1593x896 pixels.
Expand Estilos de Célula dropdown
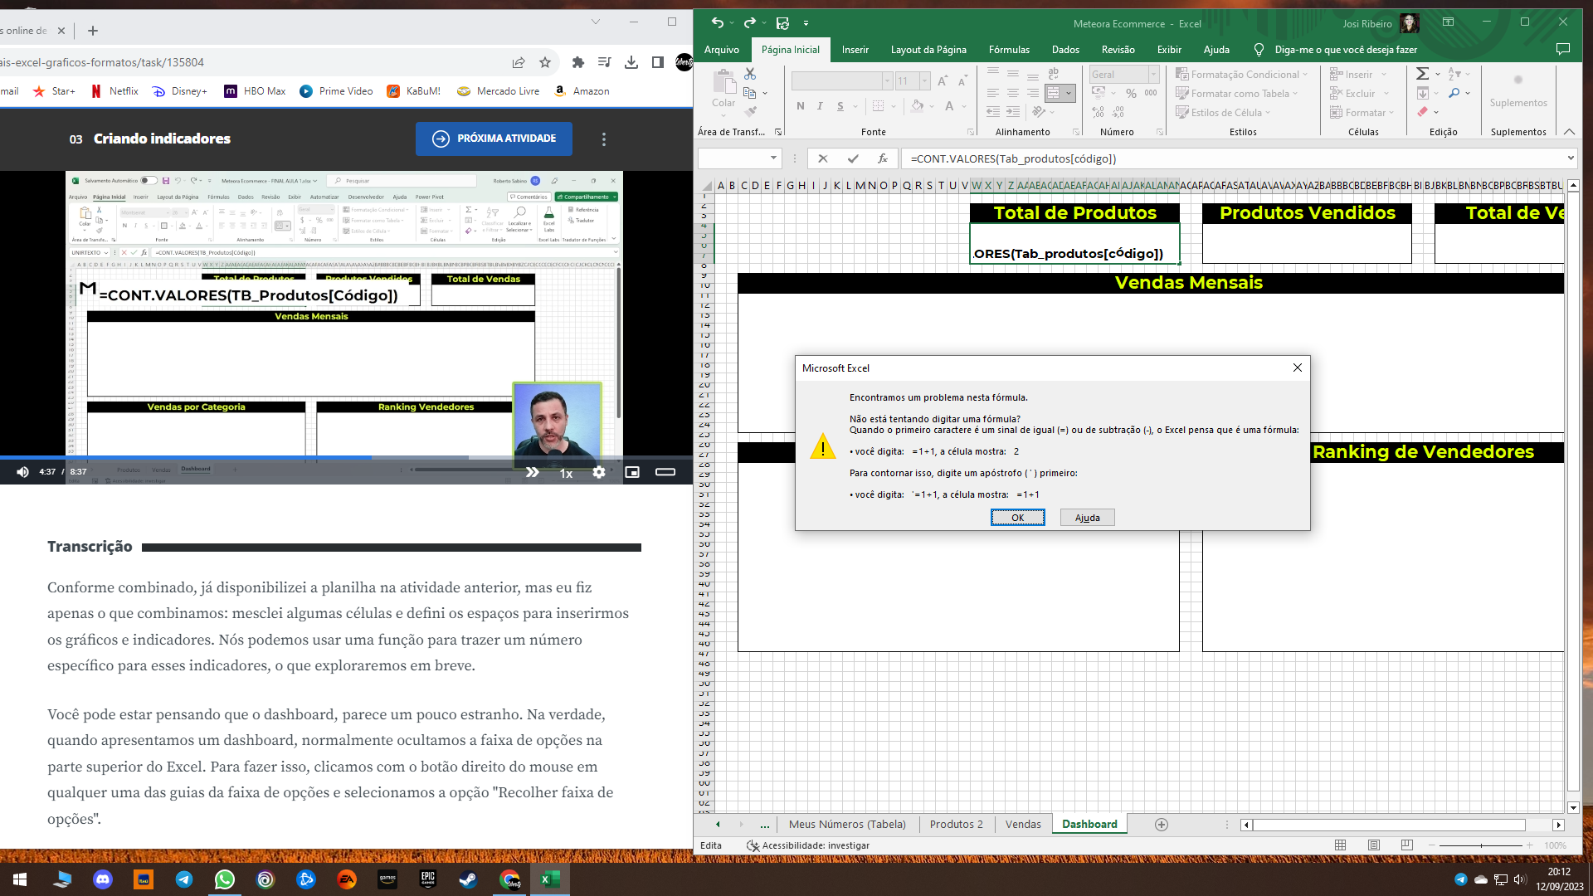point(1223,112)
